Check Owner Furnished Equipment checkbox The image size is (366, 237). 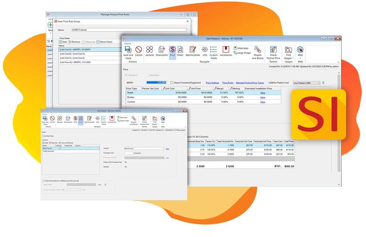click(x=172, y=82)
